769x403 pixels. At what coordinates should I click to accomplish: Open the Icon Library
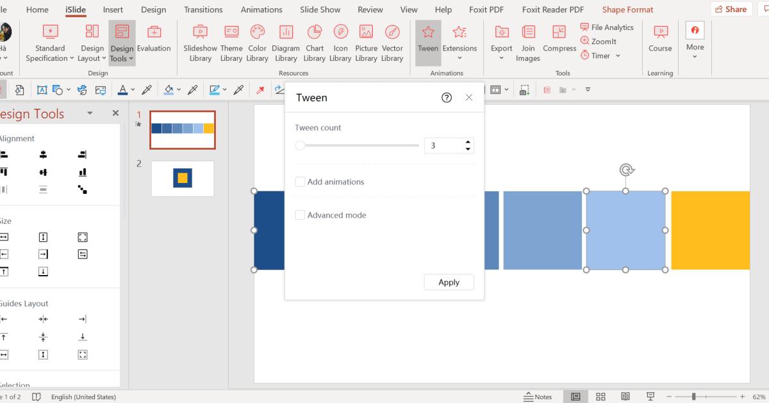coord(340,42)
